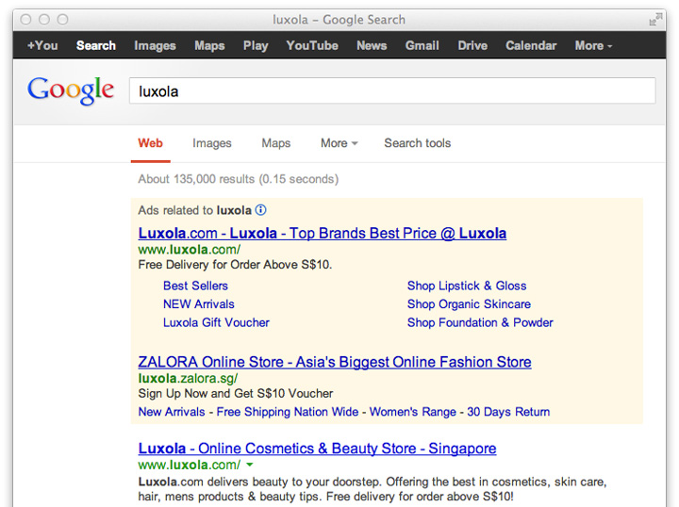Open Shop Foundation & Powder link
The height and width of the screenshot is (507, 679).
coord(480,322)
